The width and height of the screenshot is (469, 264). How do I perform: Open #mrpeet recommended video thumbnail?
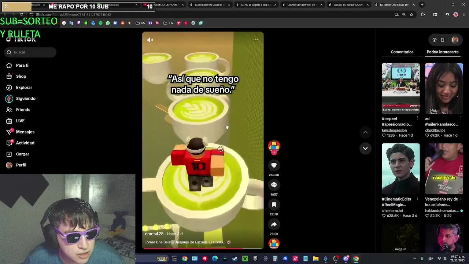coord(400,88)
